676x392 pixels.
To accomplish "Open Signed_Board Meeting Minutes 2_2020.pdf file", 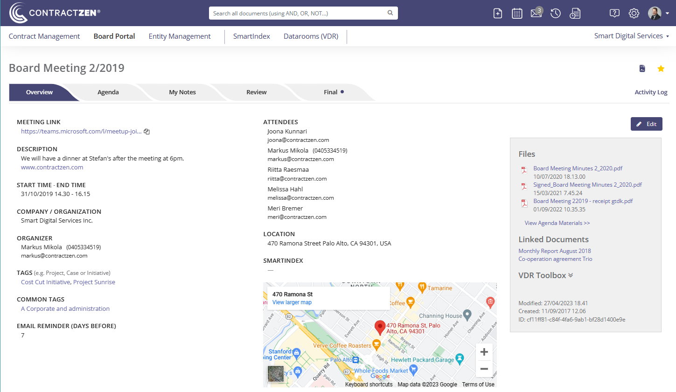I will point(588,185).
